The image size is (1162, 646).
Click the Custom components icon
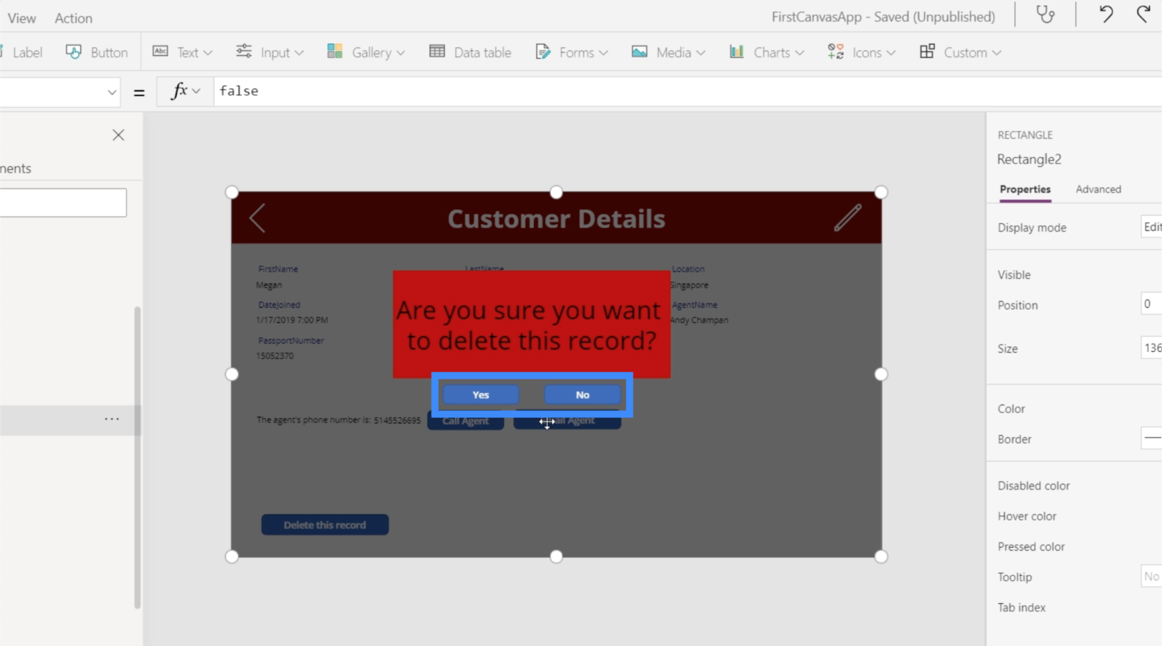927,51
